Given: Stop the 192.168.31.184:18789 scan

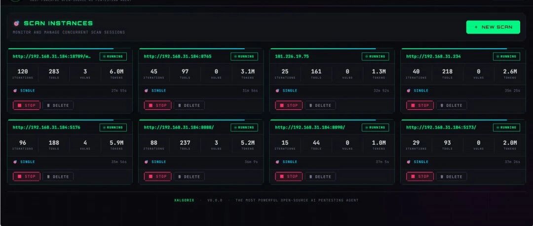Looking at the screenshot, I should [x=27, y=105].
